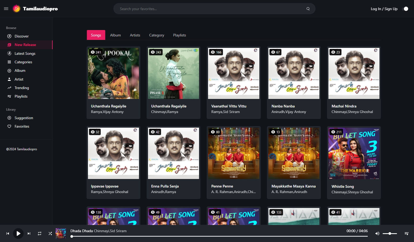Open Ippavae Ippavae song cover
This screenshot has width=414, height=242.
(113, 153)
